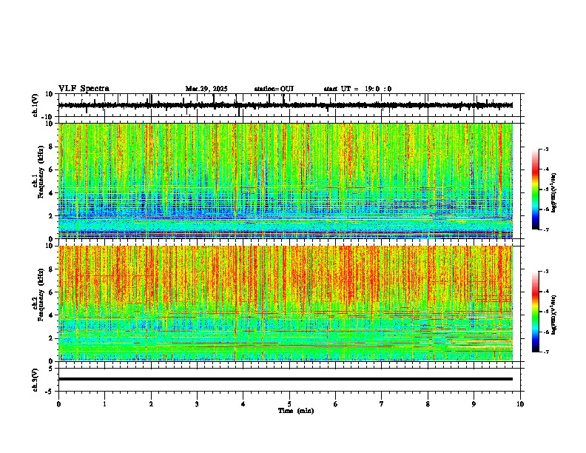Click time axis tick label "3"
The image size is (586, 453).
point(197,404)
